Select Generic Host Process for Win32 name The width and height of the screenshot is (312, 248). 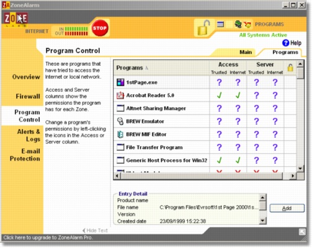(x=167, y=161)
